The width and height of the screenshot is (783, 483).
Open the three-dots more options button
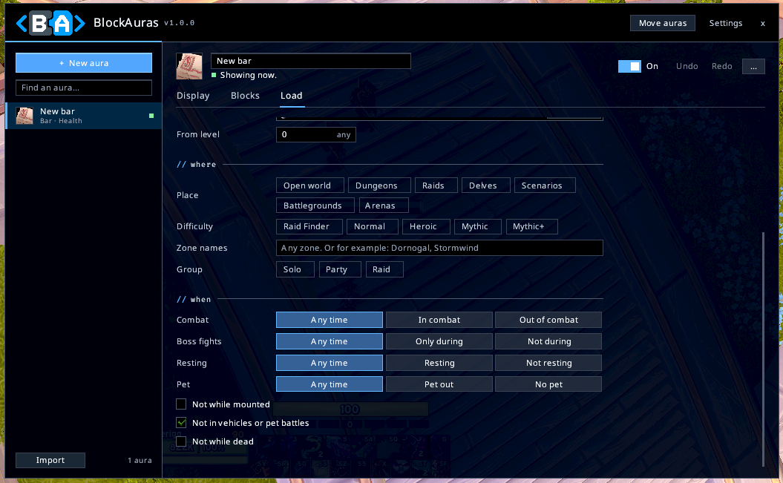coord(753,66)
